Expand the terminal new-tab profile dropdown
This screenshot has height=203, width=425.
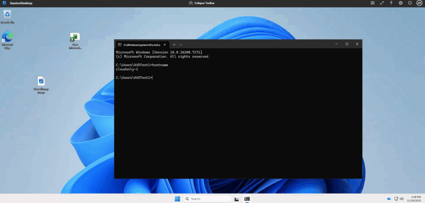pyautogui.click(x=181, y=44)
